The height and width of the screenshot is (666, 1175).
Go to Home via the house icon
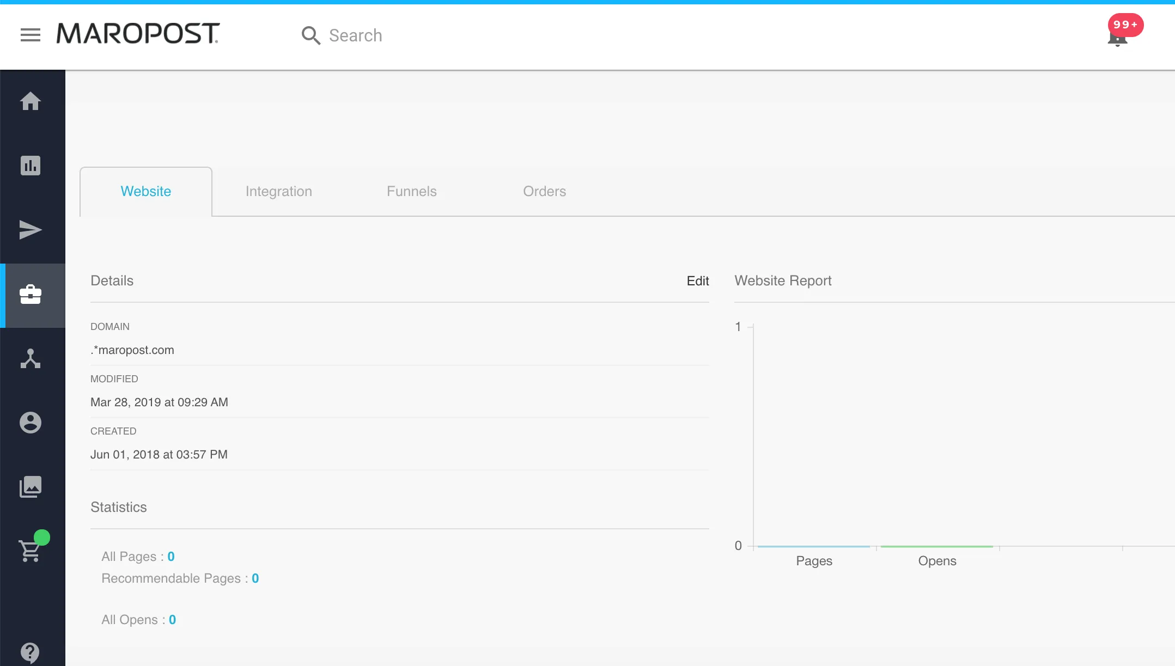click(31, 101)
